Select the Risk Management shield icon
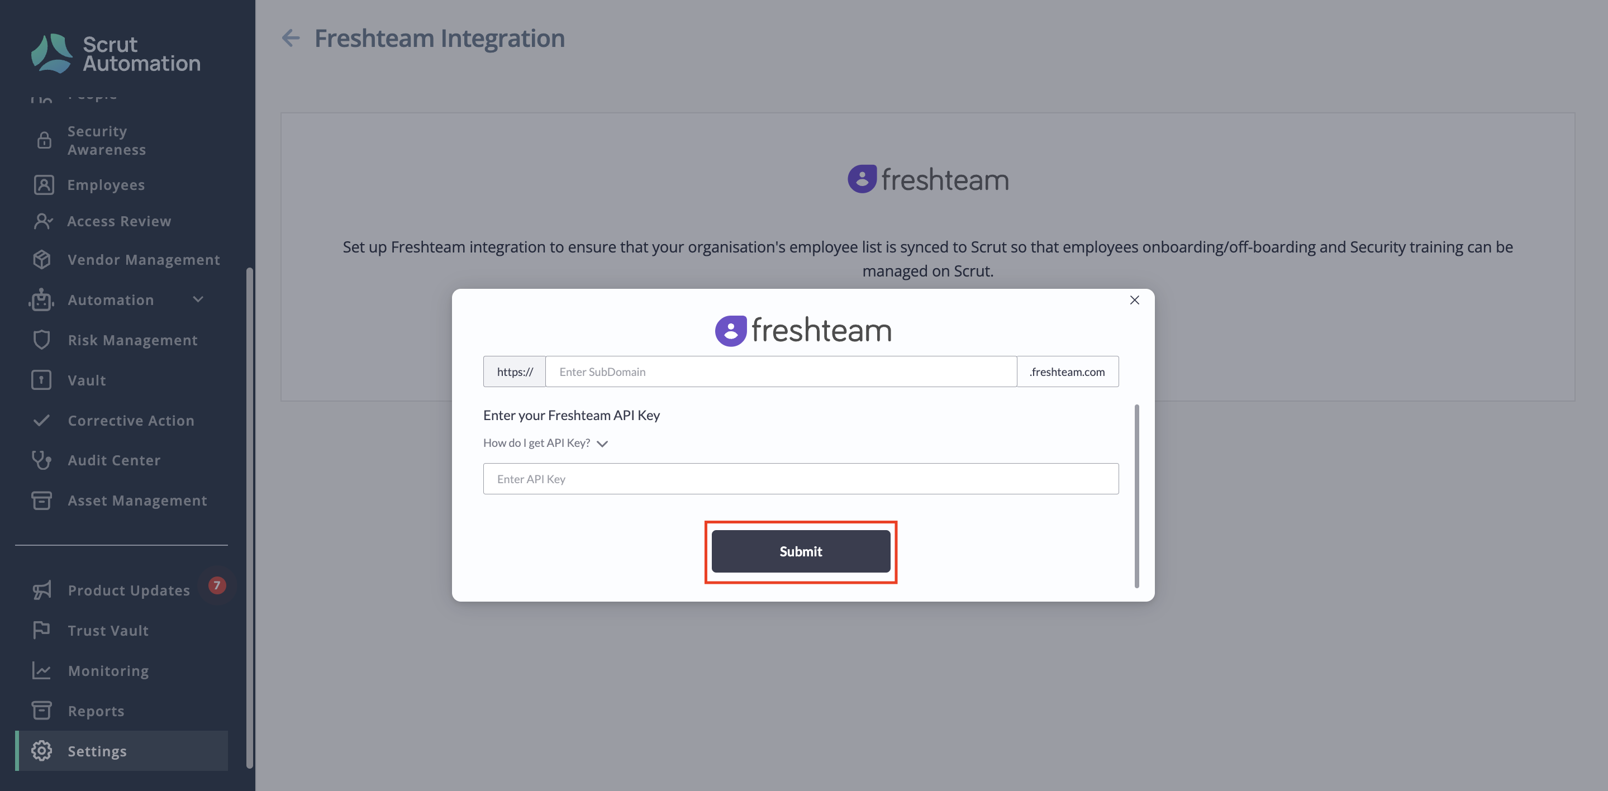This screenshot has width=1608, height=791. [x=42, y=340]
